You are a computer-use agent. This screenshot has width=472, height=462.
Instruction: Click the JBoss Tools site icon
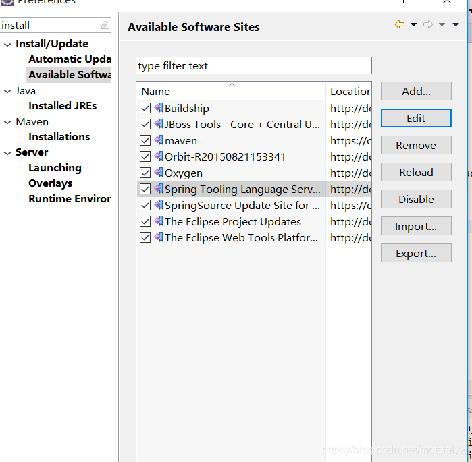coord(159,124)
